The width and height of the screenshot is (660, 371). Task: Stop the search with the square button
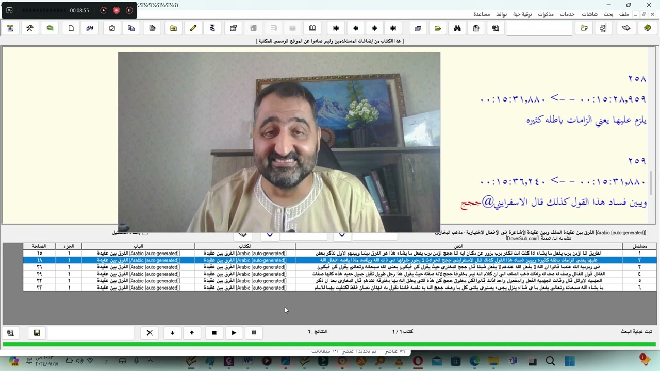pos(214,333)
